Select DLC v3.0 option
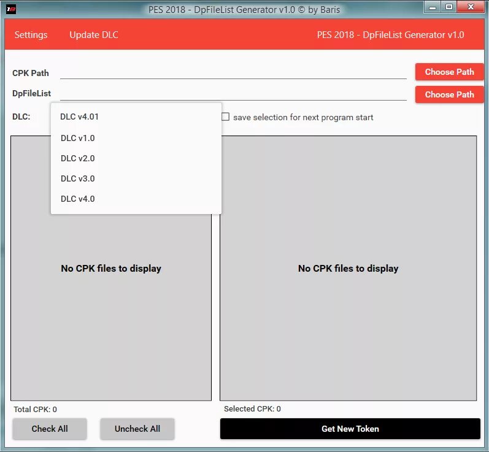This screenshot has width=489, height=452. [x=136, y=178]
